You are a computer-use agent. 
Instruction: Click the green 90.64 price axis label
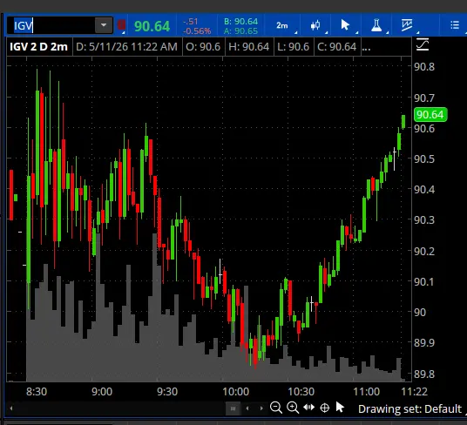pyautogui.click(x=430, y=115)
